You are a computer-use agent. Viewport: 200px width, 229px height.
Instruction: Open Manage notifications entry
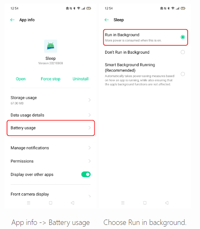51,148
